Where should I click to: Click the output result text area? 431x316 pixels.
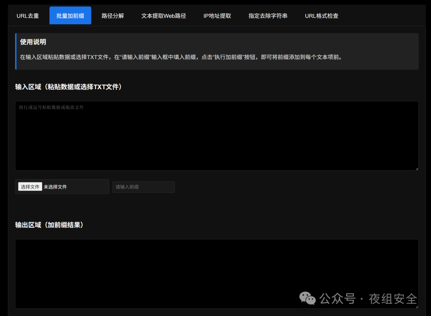[x=217, y=273]
